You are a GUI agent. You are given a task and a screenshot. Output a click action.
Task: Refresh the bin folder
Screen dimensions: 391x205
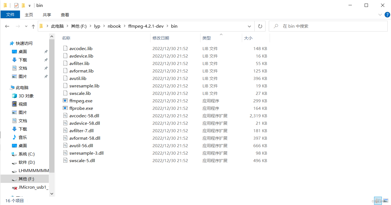pyautogui.click(x=260, y=26)
